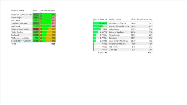Click Stainless Steel Axe name in color-formatted table
This screenshot has width=187, height=105.
(19, 23)
